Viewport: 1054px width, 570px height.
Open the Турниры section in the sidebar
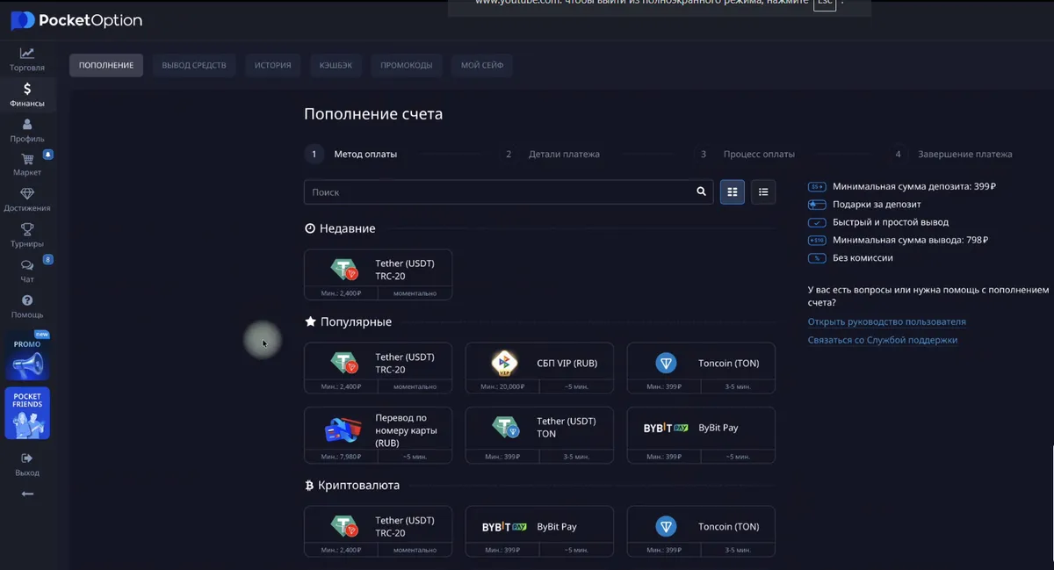click(x=27, y=235)
